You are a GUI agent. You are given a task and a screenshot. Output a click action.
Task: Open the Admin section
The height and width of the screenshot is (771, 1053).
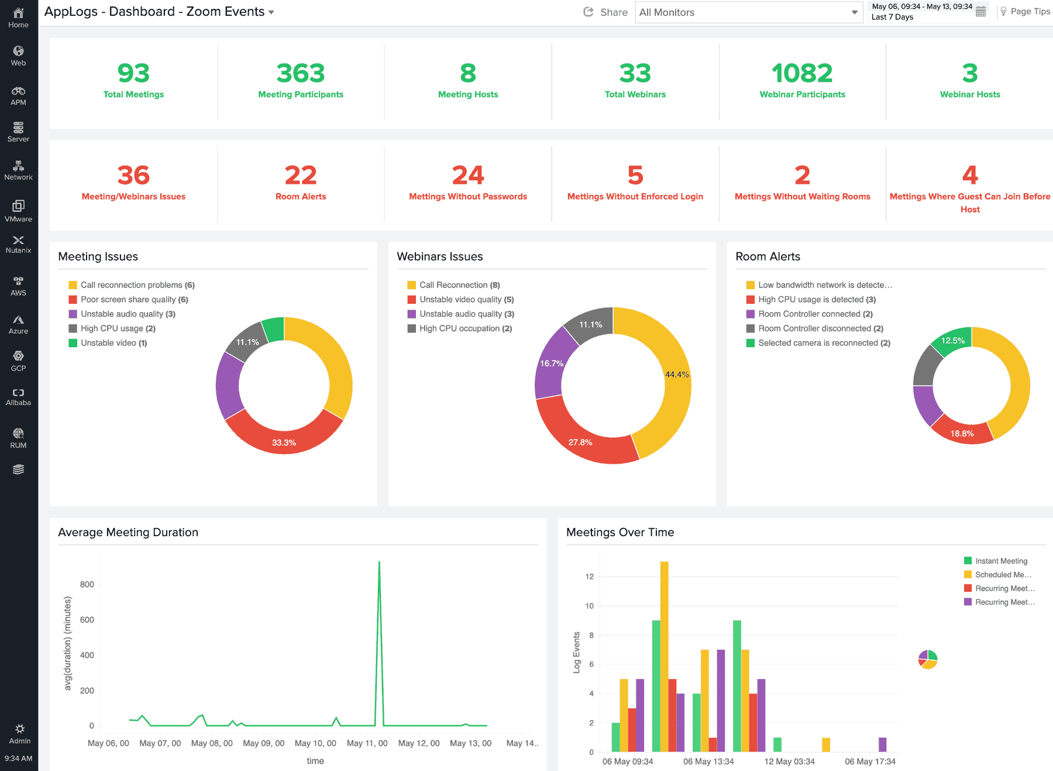20,732
